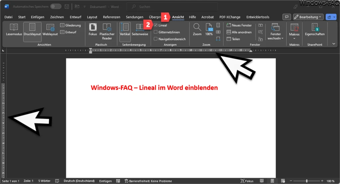Open the Entwicklertools tab
The width and height of the screenshot is (340, 184).
[258, 17]
